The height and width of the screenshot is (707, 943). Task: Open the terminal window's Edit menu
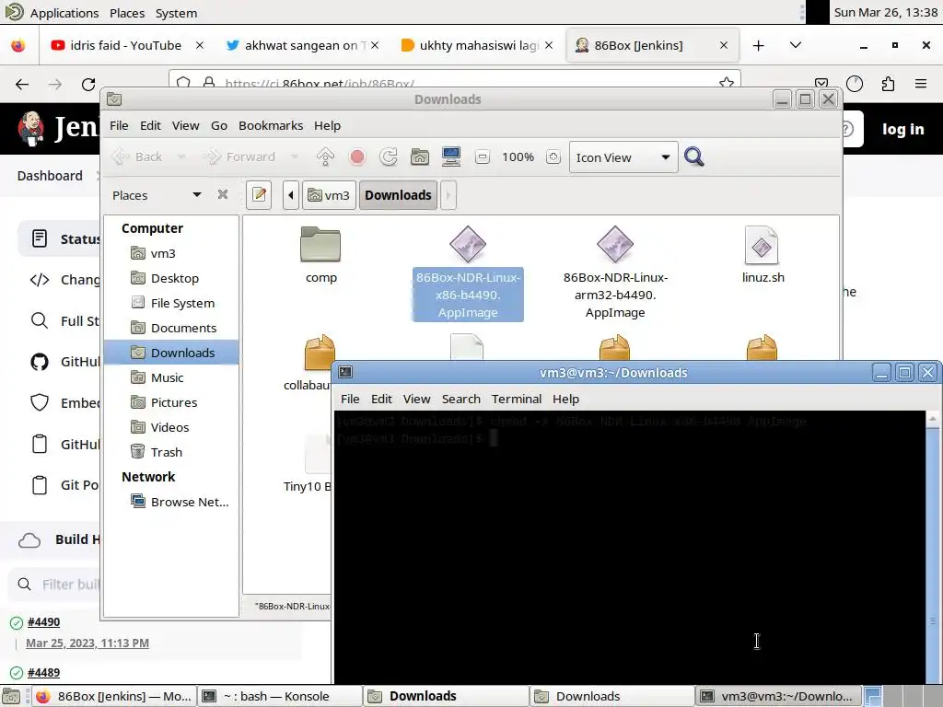pos(381,400)
